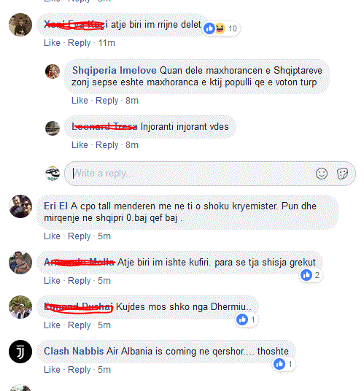Viewport: 364px width, 391px height.
Task: Click thumbs-up reaction icon with count 10
Action: click(x=209, y=28)
